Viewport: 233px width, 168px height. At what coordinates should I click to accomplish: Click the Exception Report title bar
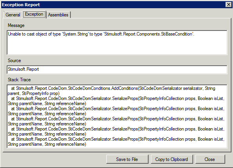113,5
